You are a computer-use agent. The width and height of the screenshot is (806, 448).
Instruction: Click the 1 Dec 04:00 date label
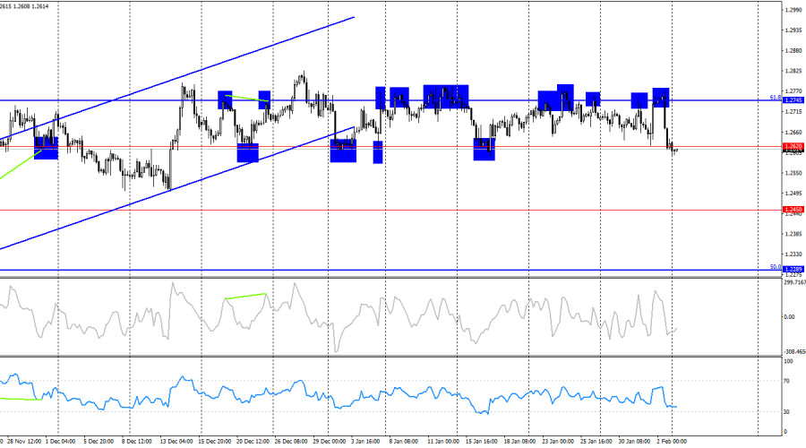pyautogui.click(x=61, y=442)
